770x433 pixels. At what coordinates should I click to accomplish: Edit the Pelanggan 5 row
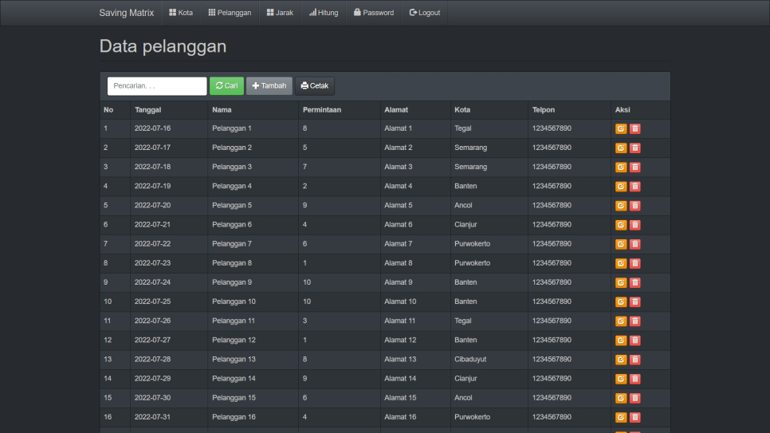(x=621, y=206)
